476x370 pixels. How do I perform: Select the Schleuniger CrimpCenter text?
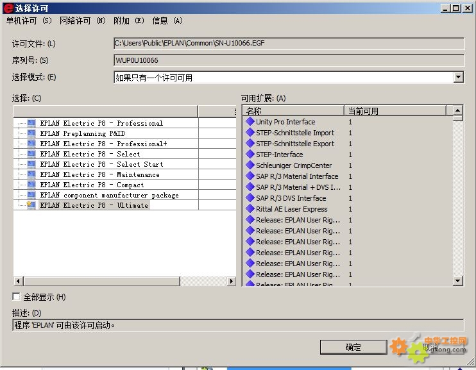tap(294, 165)
